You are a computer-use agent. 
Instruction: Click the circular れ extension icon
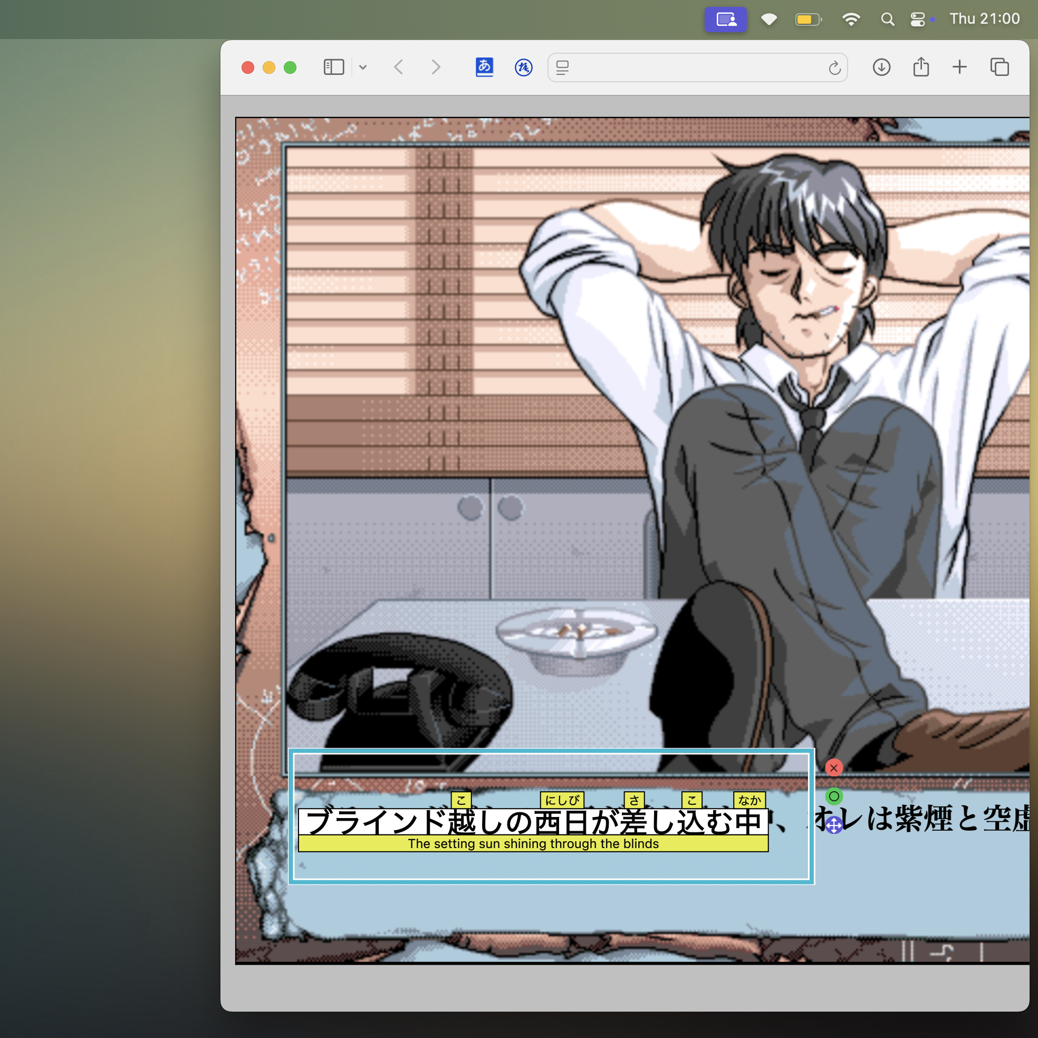(523, 67)
